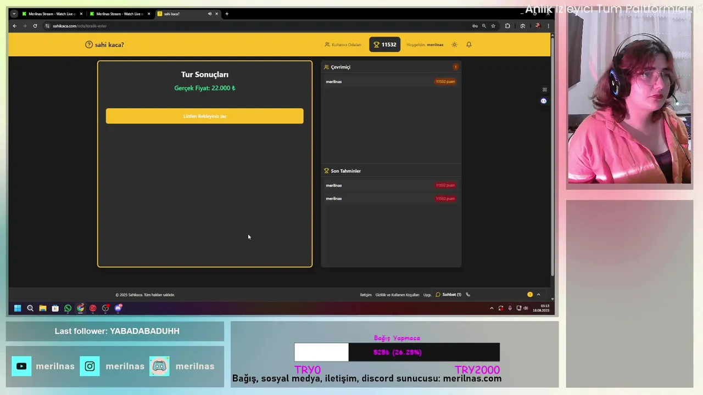Open the Windows Start menu
Image resolution: width=703 pixels, height=395 pixels.
(18, 308)
